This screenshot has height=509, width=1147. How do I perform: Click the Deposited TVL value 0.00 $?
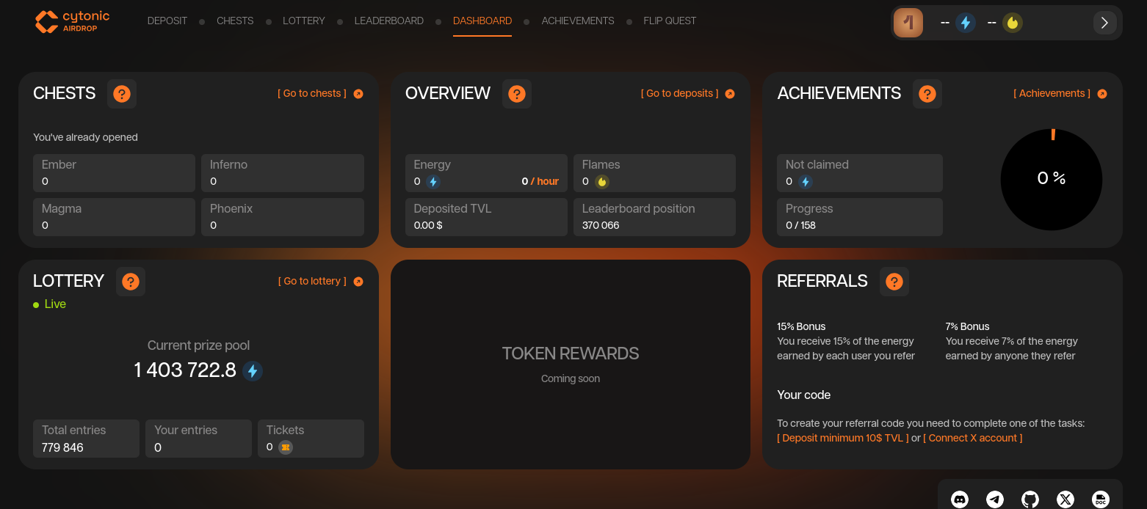(x=428, y=226)
